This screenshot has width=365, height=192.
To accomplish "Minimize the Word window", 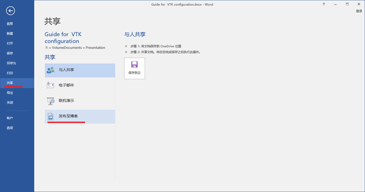I will click(x=336, y=4).
